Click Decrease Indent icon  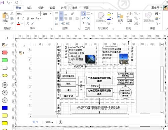[63, 23]
